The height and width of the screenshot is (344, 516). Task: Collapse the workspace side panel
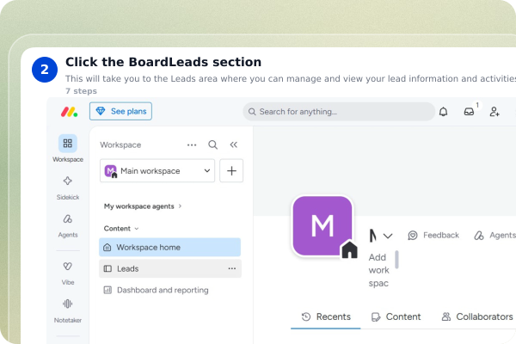click(x=234, y=144)
